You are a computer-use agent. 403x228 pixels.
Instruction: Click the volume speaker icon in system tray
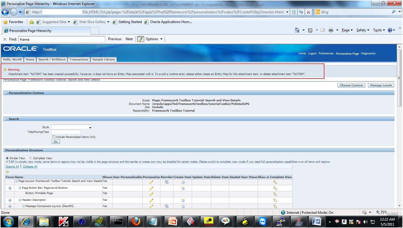click(x=365, y=222)
